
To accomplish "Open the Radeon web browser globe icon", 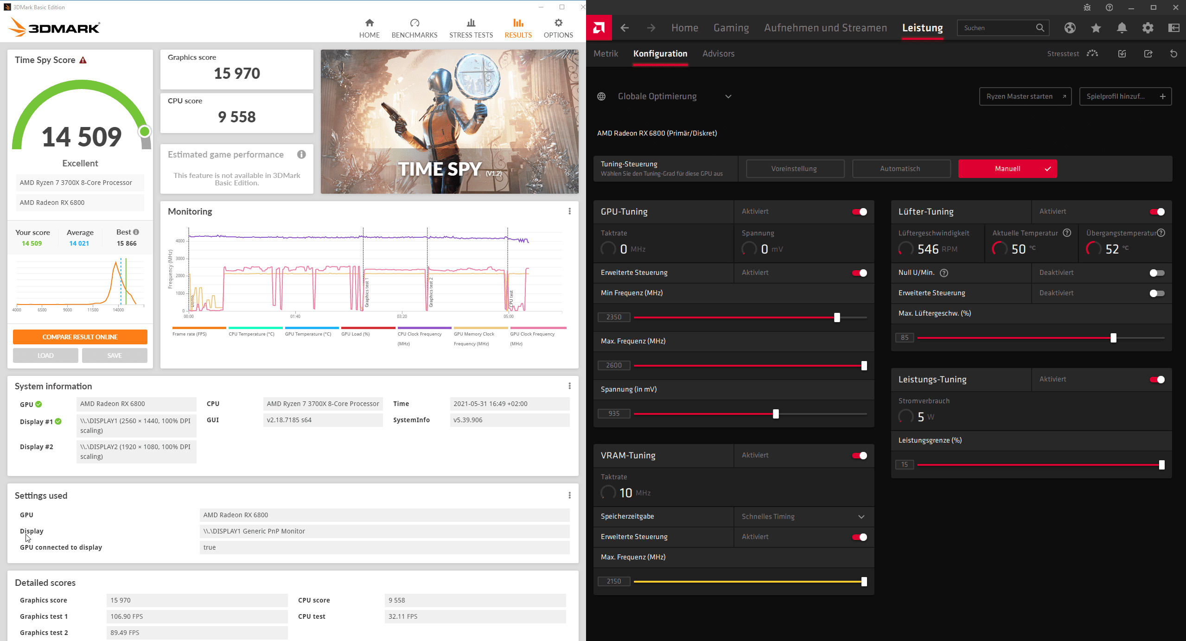I will [x=1070, y=28].
